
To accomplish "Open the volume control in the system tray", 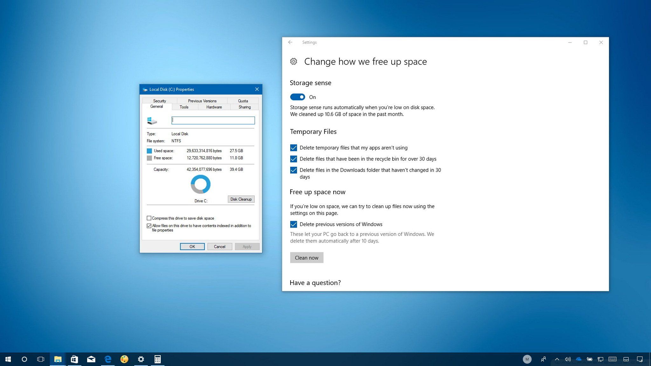I will (568, 359).
